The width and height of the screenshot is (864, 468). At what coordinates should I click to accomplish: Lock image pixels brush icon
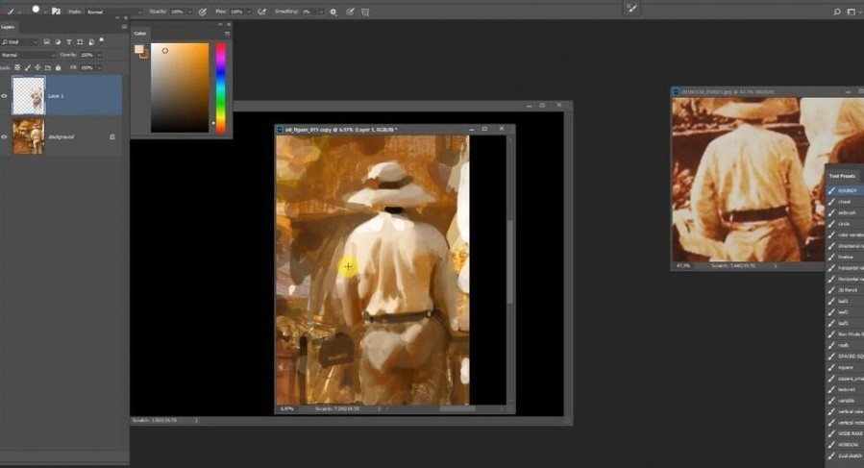pos(28,68)
